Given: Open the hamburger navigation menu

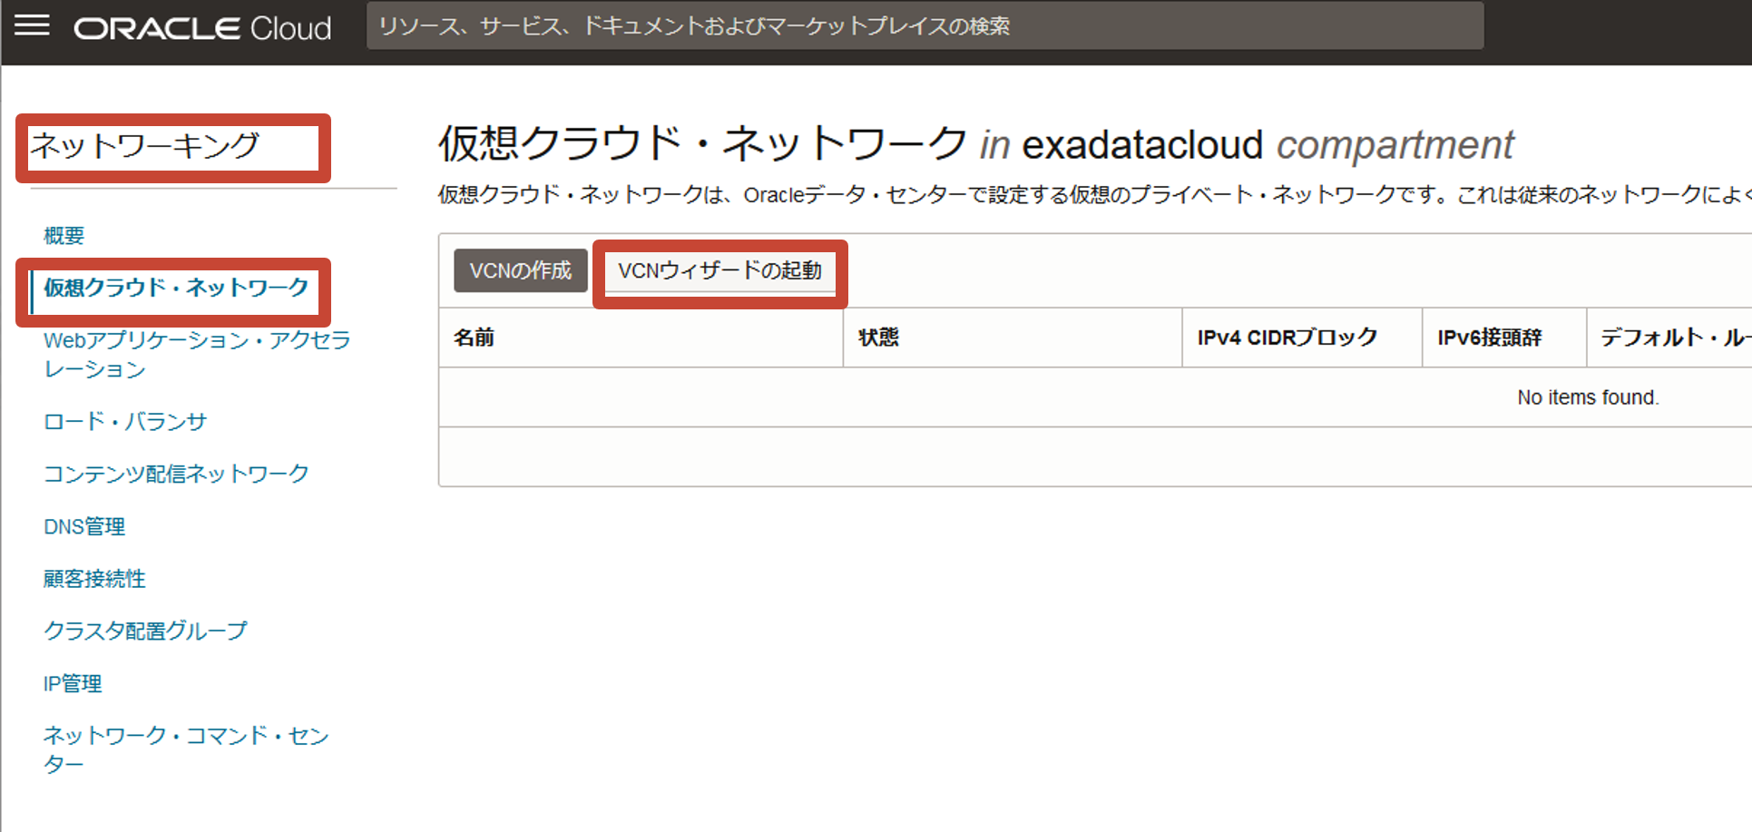Looking at the screenshot, I should pyautogui.click(x=33, y=25).
